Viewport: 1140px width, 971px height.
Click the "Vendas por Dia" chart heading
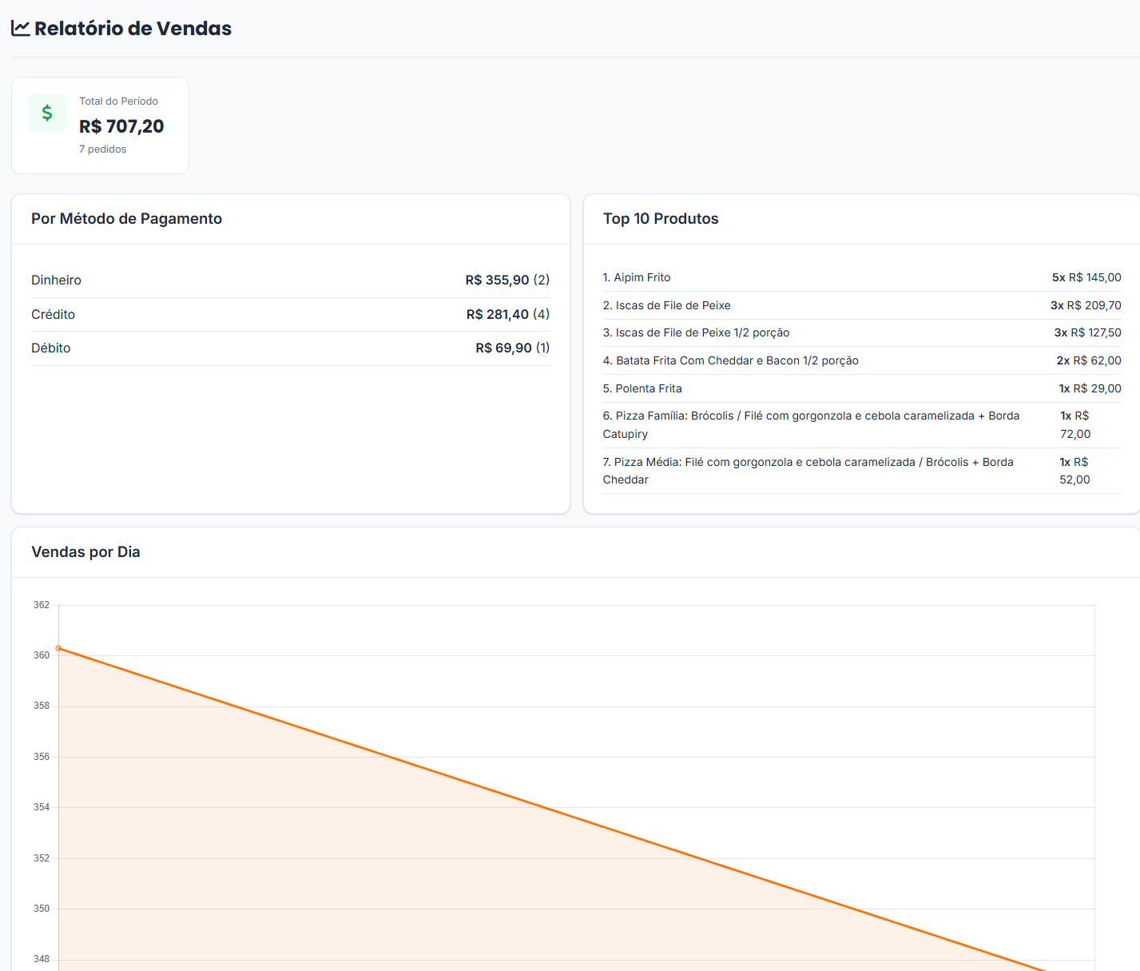[x=85, y=552]
